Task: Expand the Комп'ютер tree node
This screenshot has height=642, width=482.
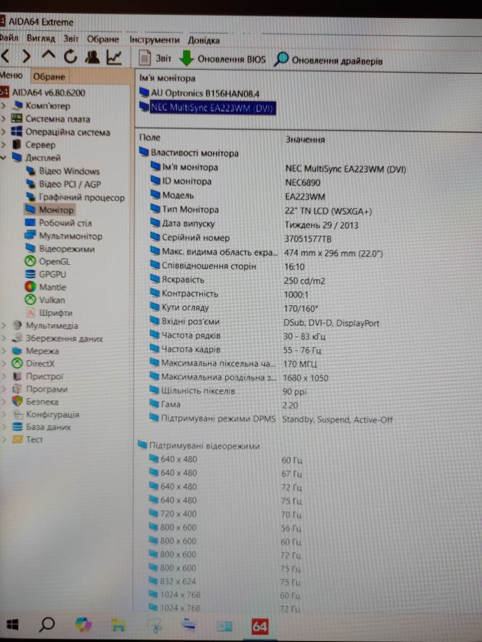Action: (x=4, y=106)
